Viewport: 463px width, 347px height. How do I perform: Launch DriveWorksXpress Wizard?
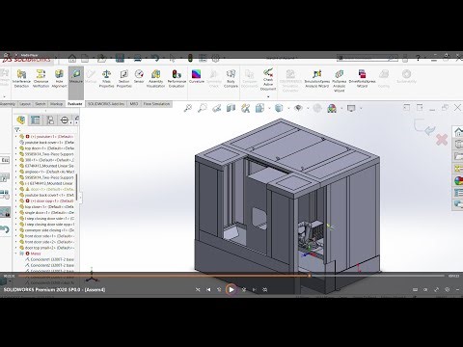click(x=362, y=79)
